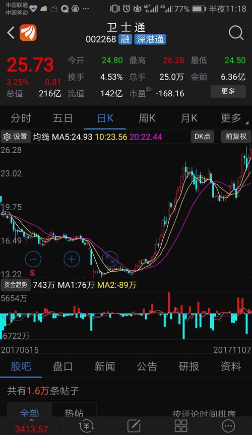Tap the back arrow icon
This screenshot has width=252, height=435.
pyautogui.click(x=11, y=33)
